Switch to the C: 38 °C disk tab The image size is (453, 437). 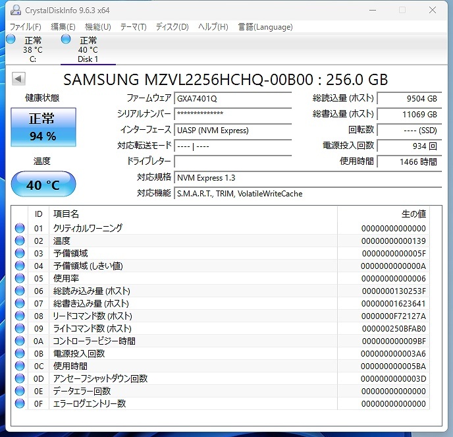[33, 49]
